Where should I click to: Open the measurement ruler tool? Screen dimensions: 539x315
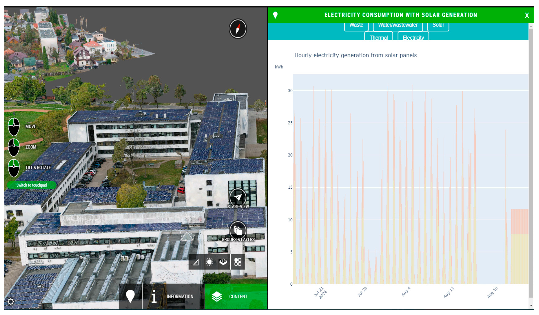(x=196, y=262)
